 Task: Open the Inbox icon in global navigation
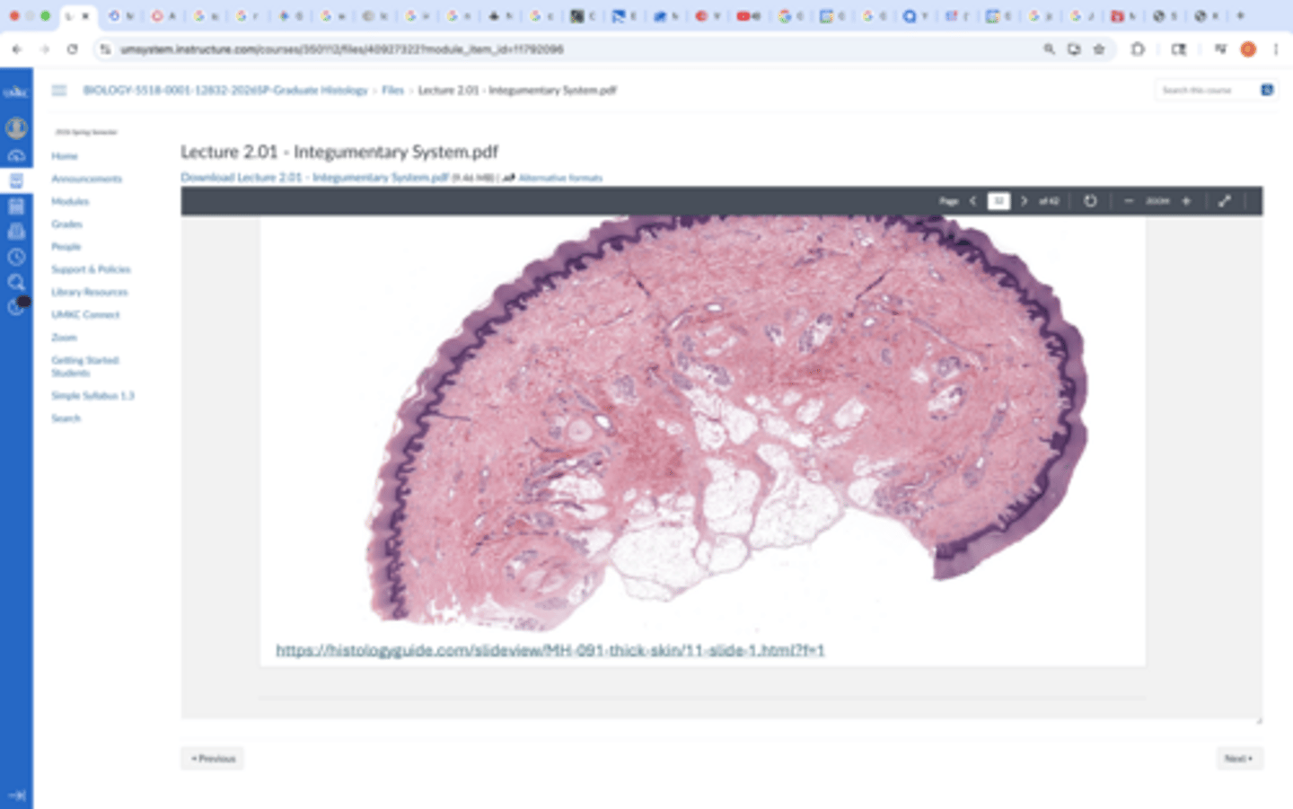tap(16, 232)
